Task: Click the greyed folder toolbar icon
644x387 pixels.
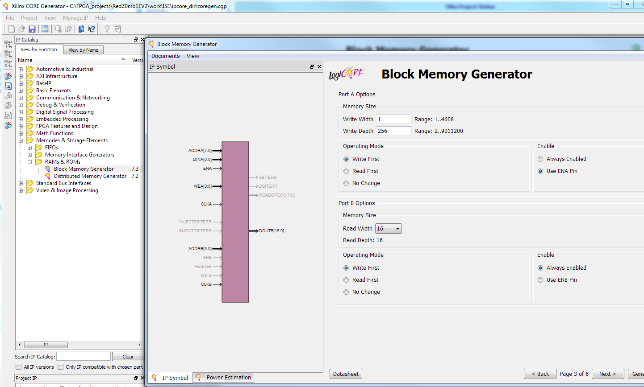Action: pos(68,29)
